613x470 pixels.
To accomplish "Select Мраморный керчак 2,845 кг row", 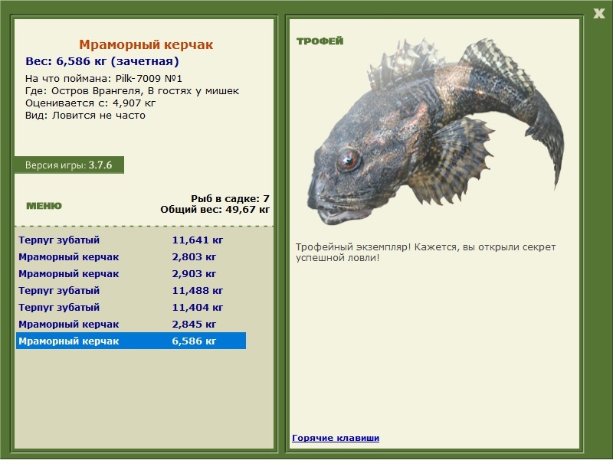I will pos(131,324).
